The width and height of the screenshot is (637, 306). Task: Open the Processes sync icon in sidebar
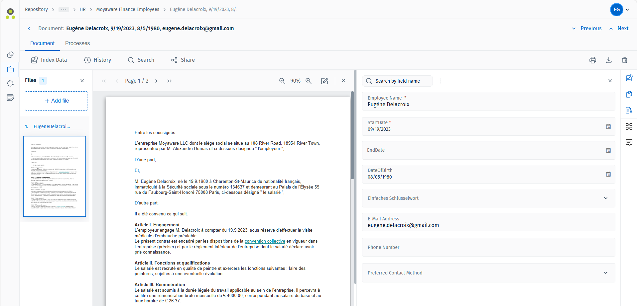coord(10,83)
